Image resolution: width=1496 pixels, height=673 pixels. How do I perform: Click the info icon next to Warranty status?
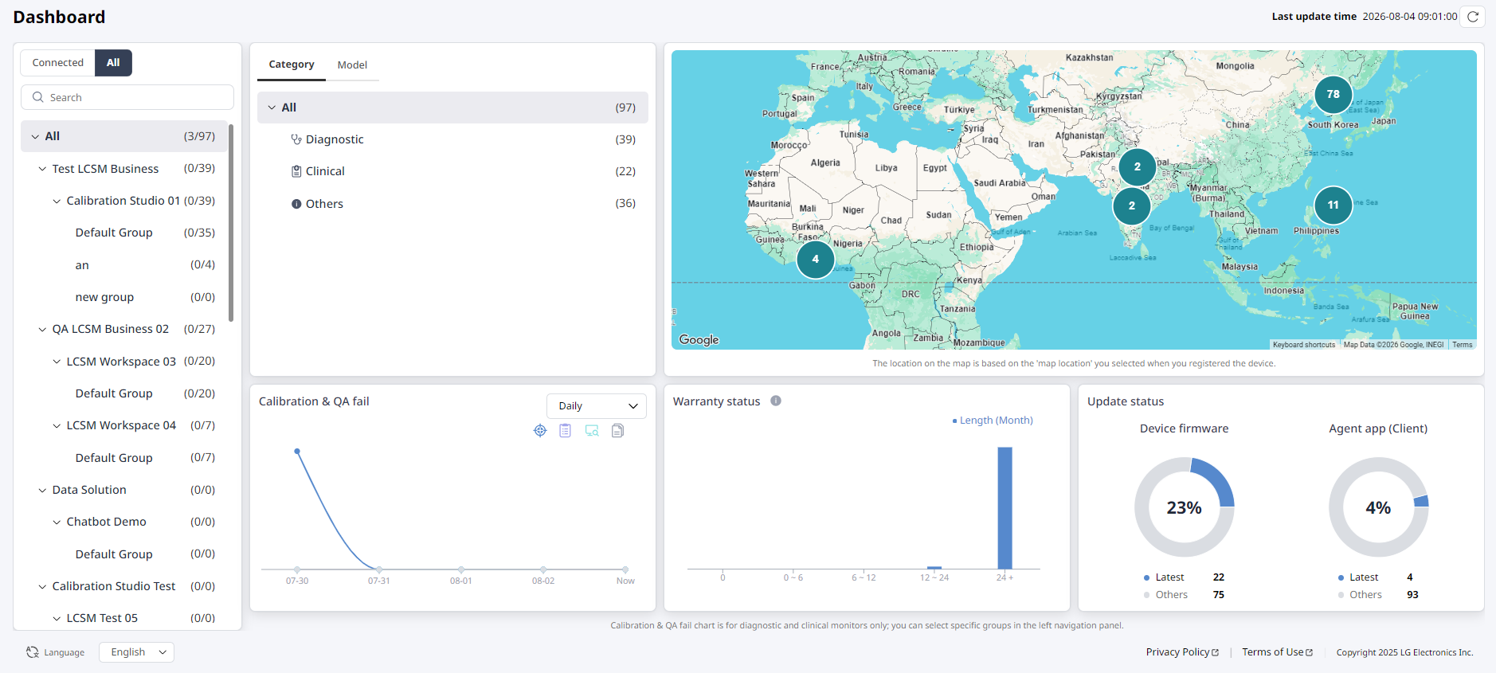click(776, 401)
